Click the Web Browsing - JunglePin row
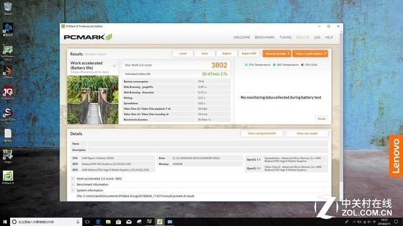The height and width of the screenshot is (226, 403). [176, 87]
